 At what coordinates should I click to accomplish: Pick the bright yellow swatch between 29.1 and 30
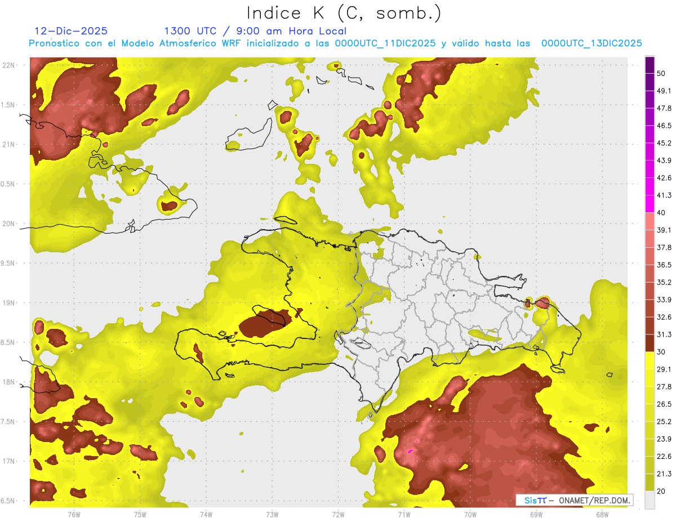pyautogui.click(x=650, y=361)
